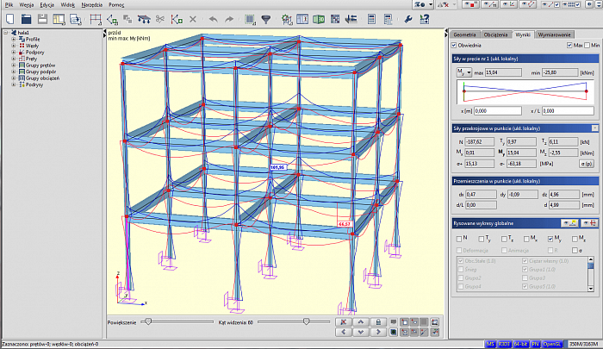The image size is (603, 349).
Task: Switch to the Geometria tab
Action: click(463, 34)
